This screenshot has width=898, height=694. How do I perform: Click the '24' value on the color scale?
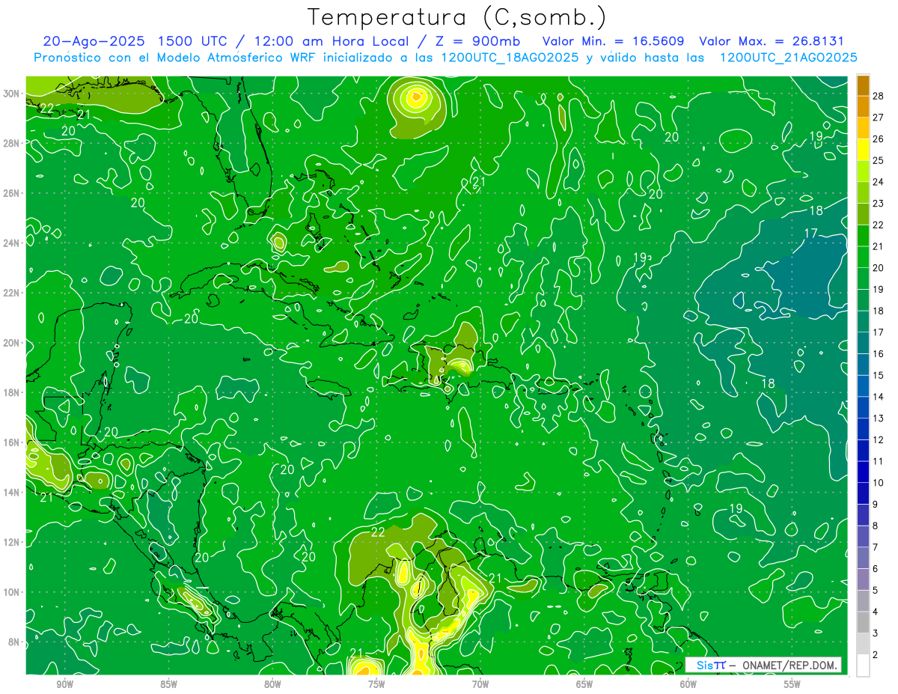[878, 182]
